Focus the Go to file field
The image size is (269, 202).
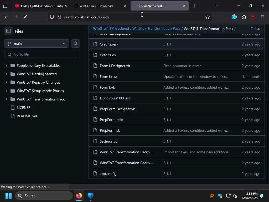tap(42, 54)
